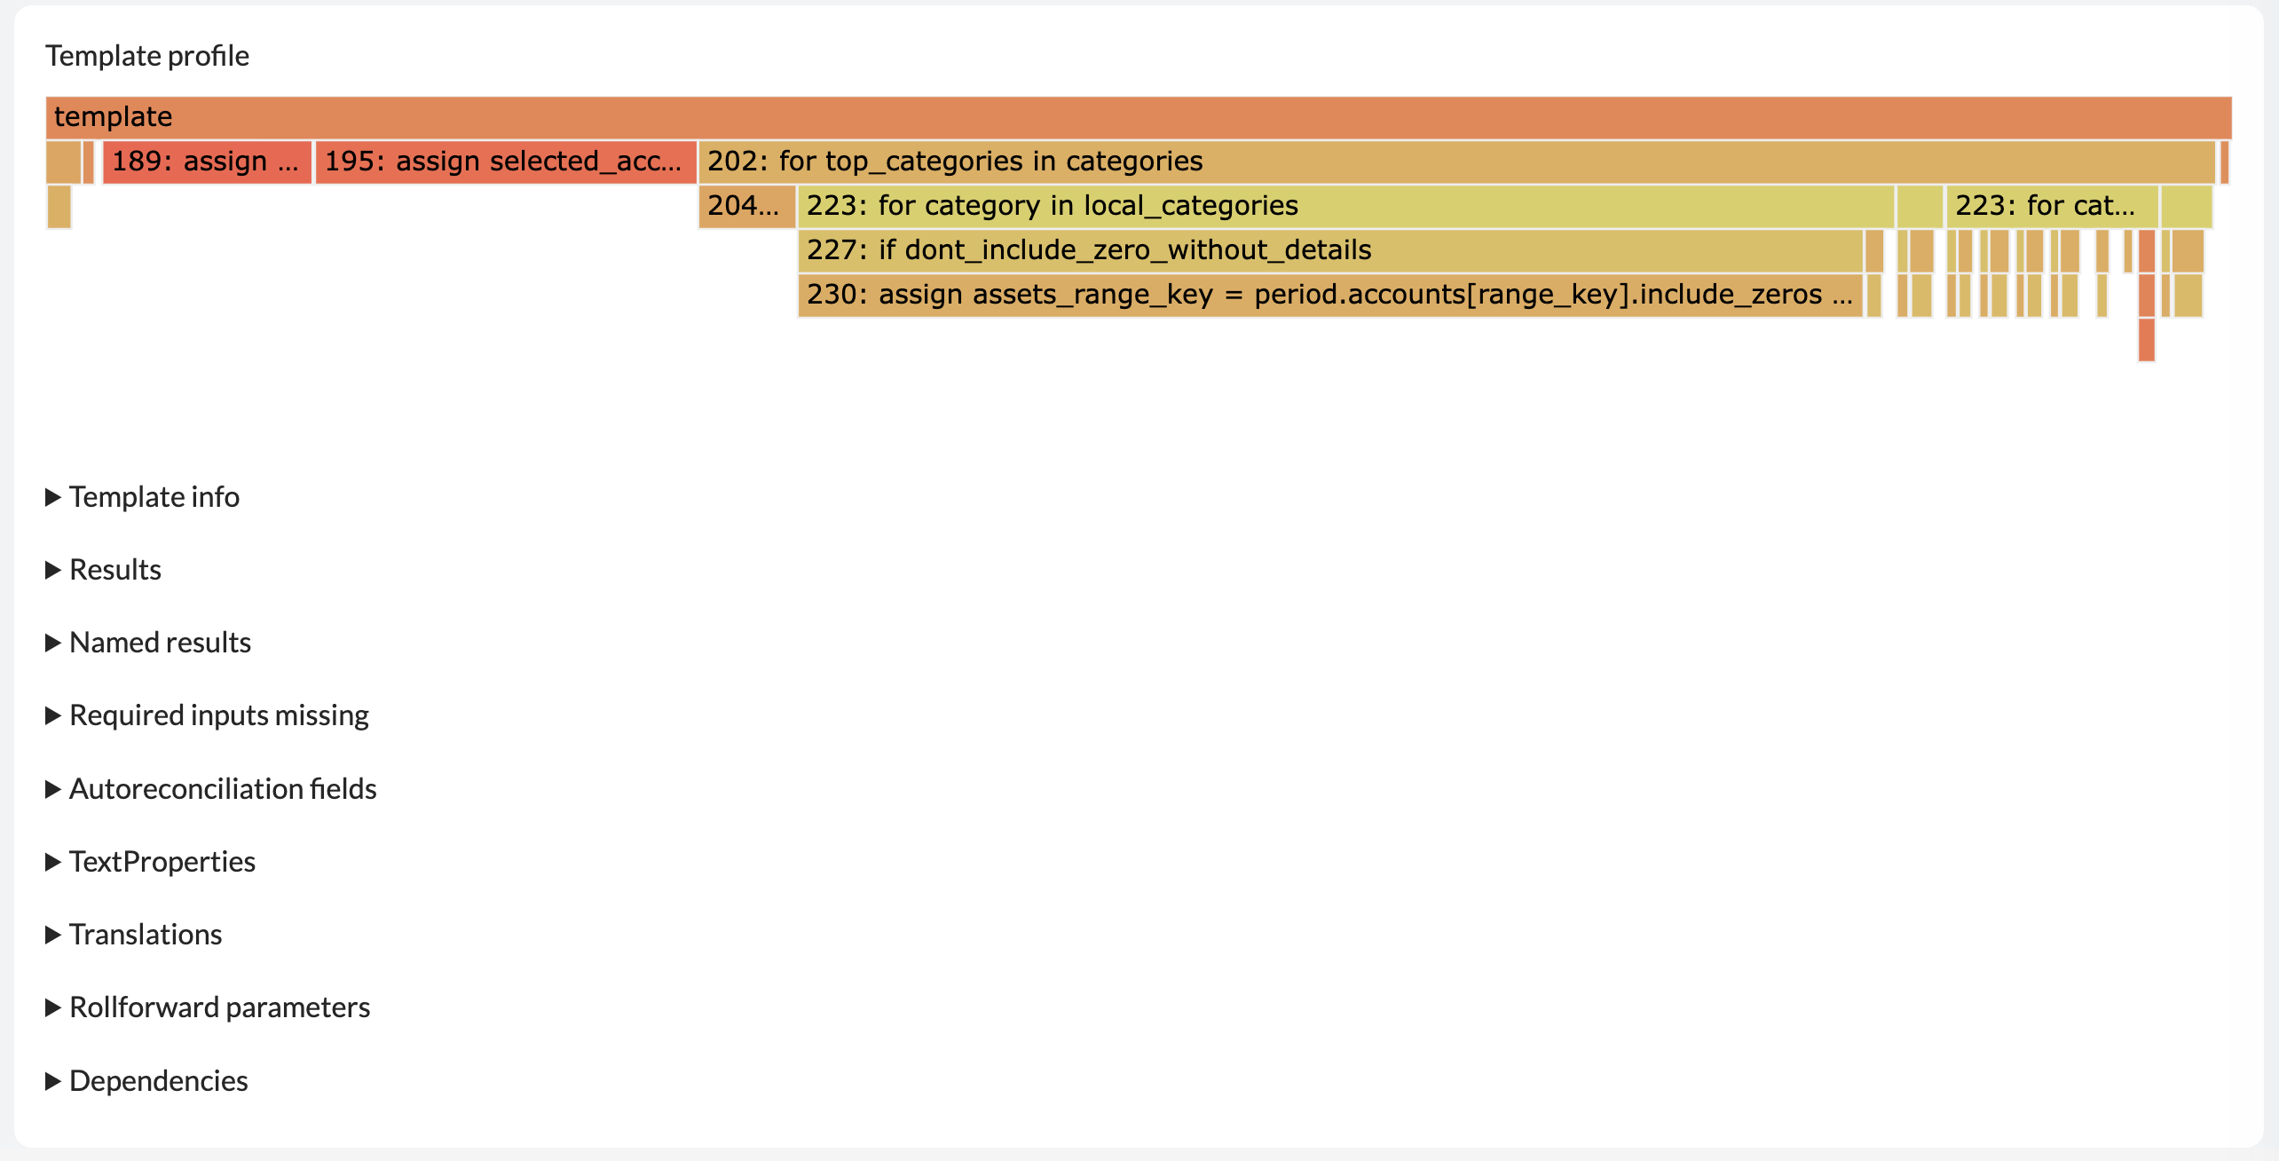The width and height of the screenshot is (2279, 1161).
Task: Expand the Named results section
Action: [x=148, y=643]
